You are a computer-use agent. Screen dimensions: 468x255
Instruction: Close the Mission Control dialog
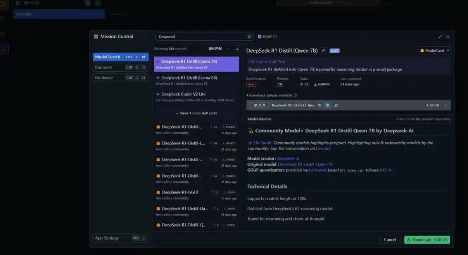tap(448, 37)
